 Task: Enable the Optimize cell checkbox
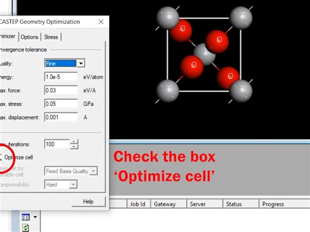tap(1, 157)
